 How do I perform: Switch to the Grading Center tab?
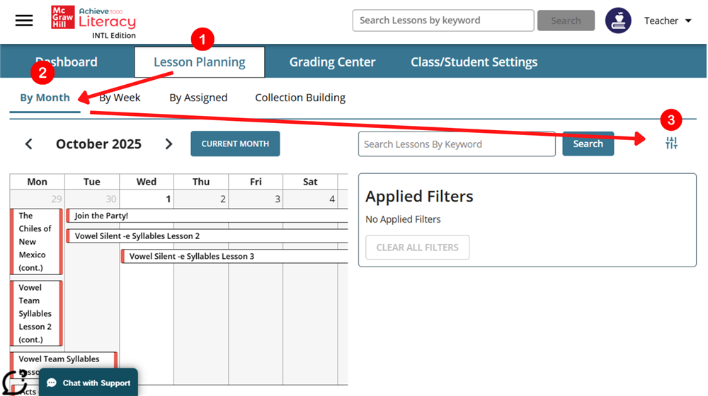[332, 62]
